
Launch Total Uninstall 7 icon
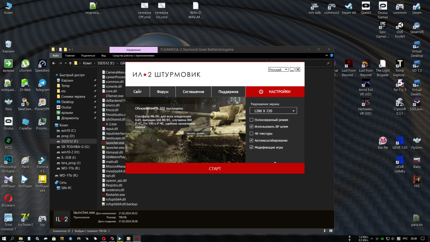[9, 222]
